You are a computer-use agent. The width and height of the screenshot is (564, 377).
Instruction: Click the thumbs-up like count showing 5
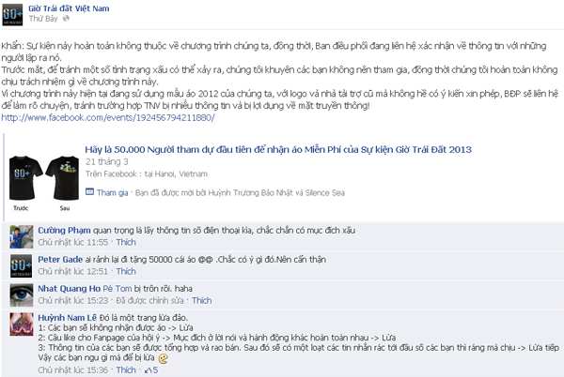coord(151,369)
